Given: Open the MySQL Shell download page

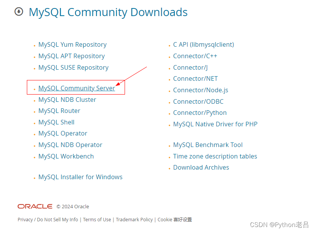Looking at the screenshot, I should (56, 122).
